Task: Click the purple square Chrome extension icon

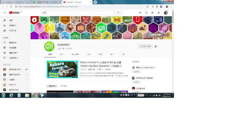Action: click(x=161, y=7)
